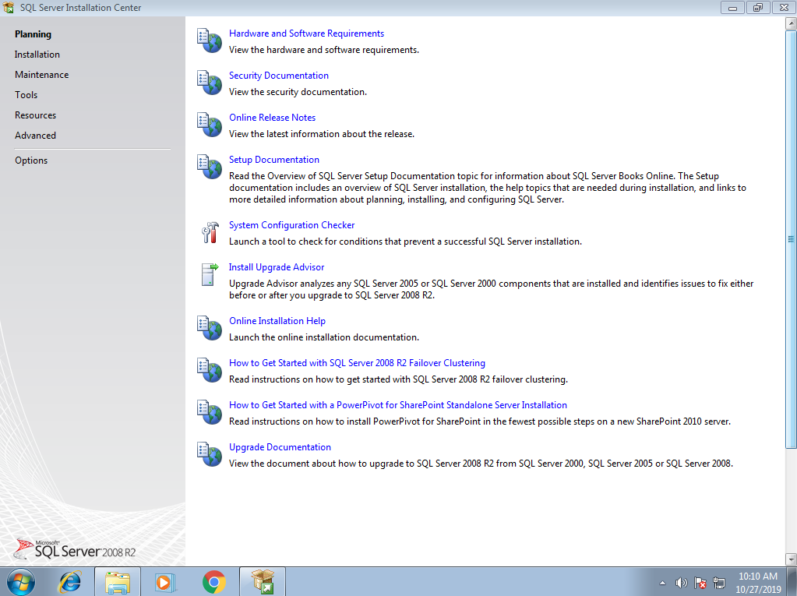Click the volume speaker tray icon

pos(681,583)
